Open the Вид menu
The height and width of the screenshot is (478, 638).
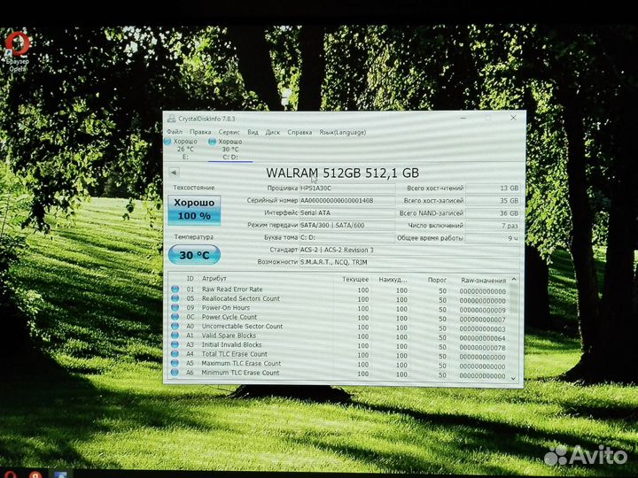point(253,132)
